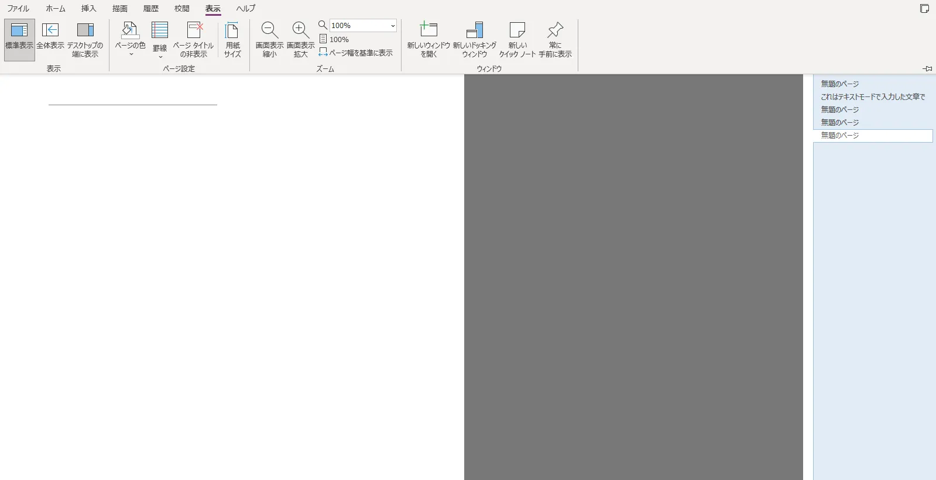Toggle 常に手前に表示 always on top pin

pyautogui.click(x=555, y=39)
